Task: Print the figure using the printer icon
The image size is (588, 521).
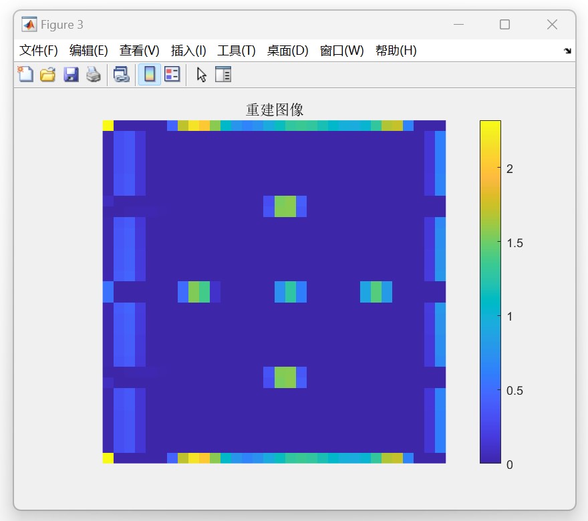Action: (94, 74)
